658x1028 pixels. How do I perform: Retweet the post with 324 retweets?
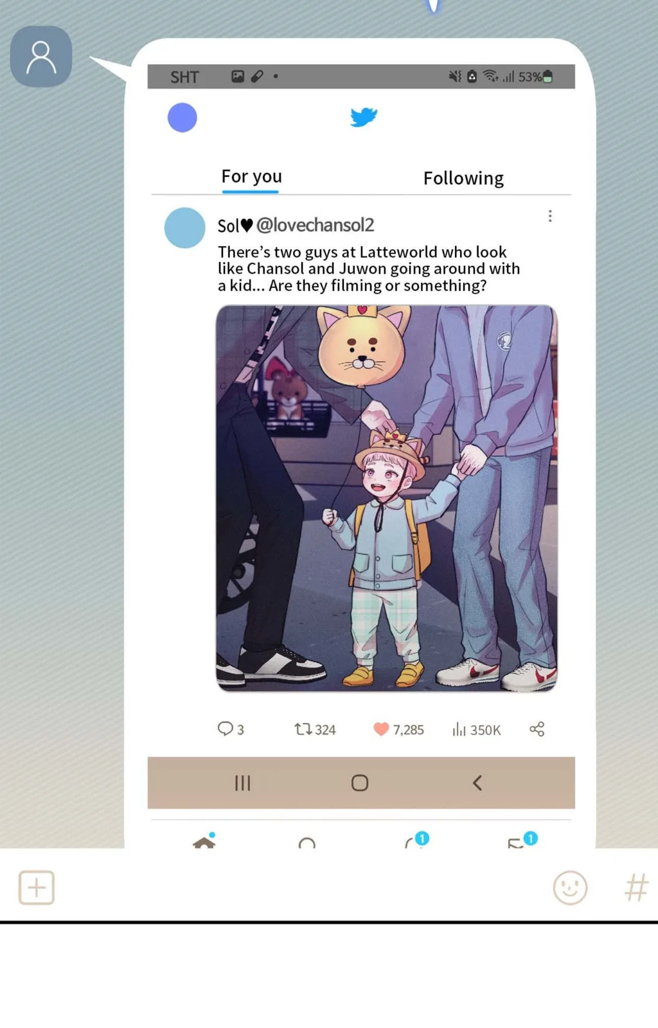tap(303, 729)
